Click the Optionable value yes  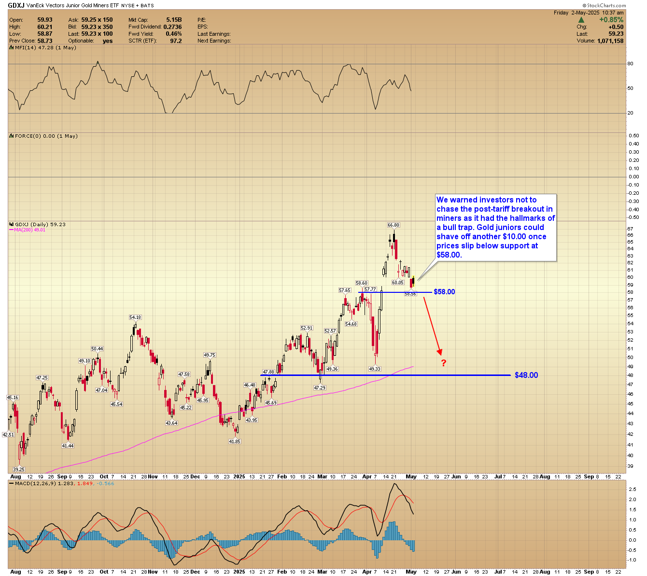click(x=107, y=41)
